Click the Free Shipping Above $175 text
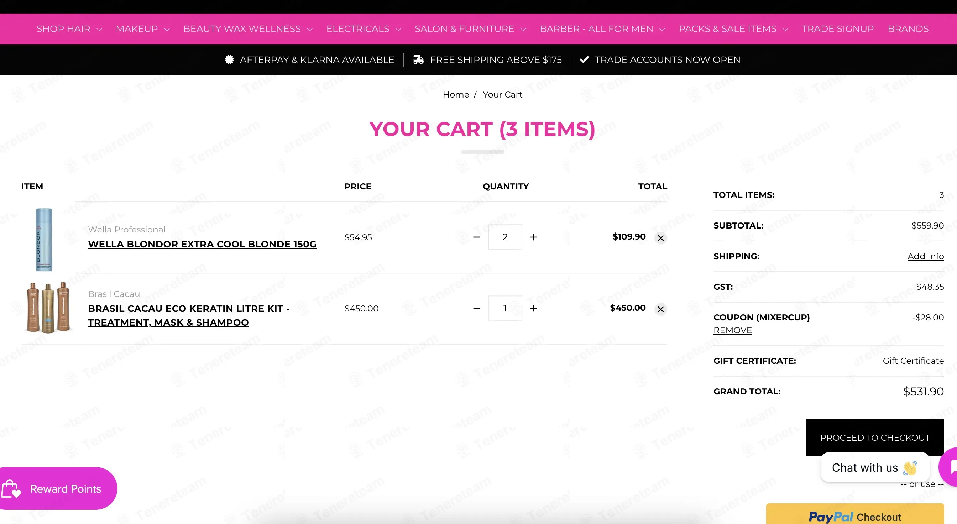Screen dimensions: 957x524 pos(496,60)
